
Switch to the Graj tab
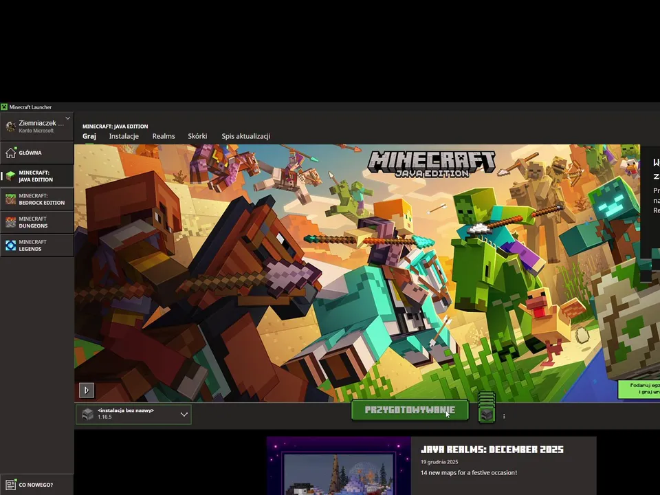[89, 136]
